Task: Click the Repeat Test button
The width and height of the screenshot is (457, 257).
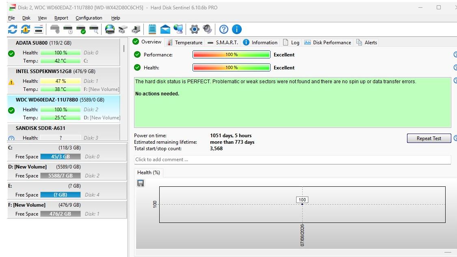Action: tap(429, 138)
